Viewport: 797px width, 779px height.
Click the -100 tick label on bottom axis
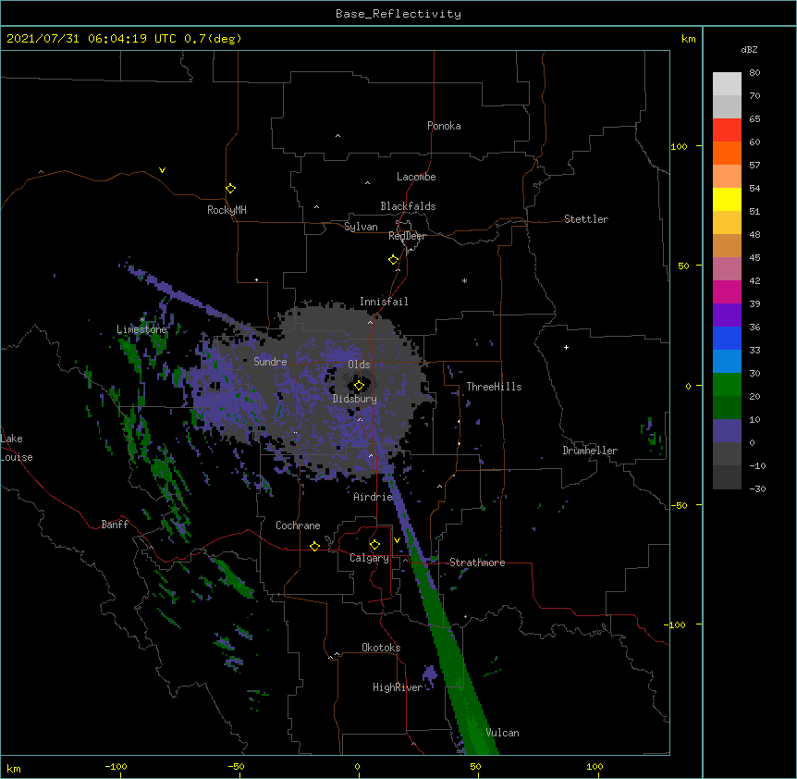click(x=116, y=766)
